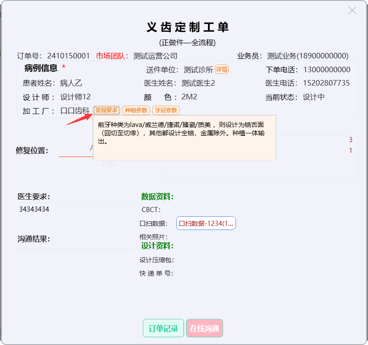Click the 医生要求 text 34343434
The height and width of the screenshot is (345, 368).
coord(34,209)
